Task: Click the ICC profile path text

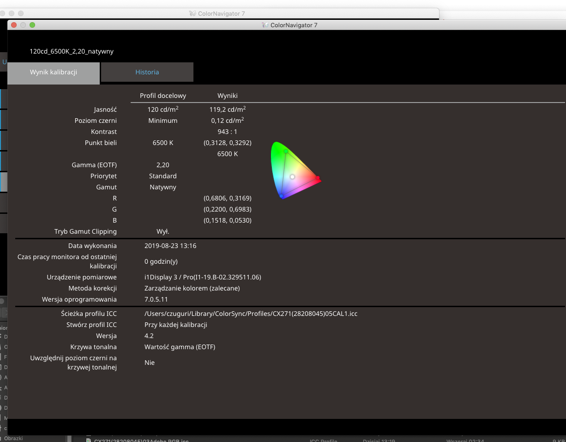Action: (x=251, y=314)
